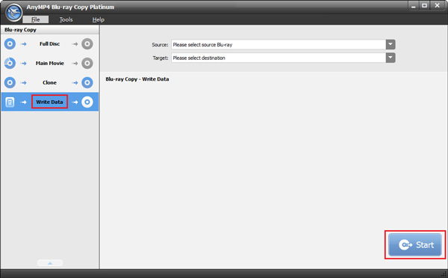Click the blue target disc icon for Clone
This screenshot has width=448, height=278.
pos(87,82)
